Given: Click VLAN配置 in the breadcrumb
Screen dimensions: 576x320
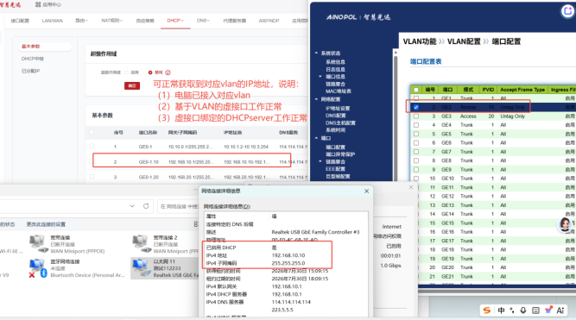Looking at the screenshot, I should [x=464, y=41].
